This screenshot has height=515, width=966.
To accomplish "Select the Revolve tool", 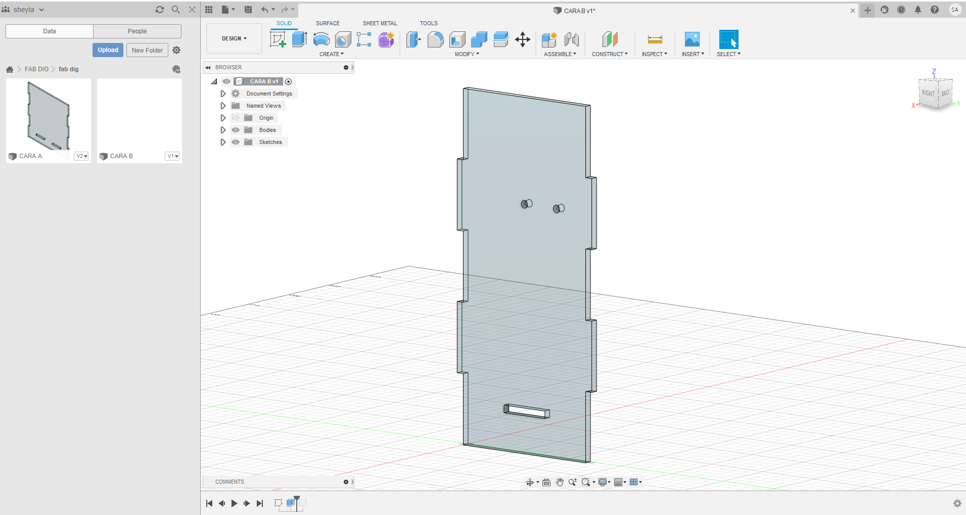I will (x=321, y=39).
